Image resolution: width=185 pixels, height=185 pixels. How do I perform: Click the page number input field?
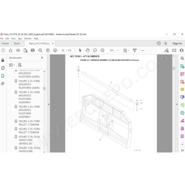tap(63, 50)
